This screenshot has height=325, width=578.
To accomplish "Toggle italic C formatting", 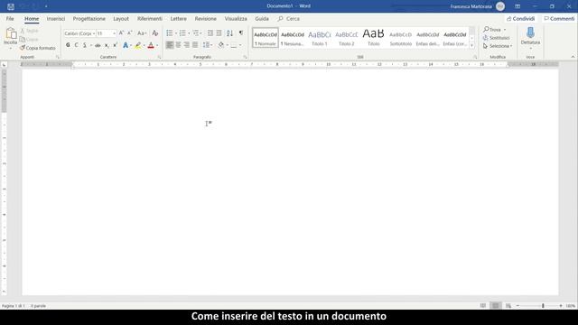I will point(76,45).
